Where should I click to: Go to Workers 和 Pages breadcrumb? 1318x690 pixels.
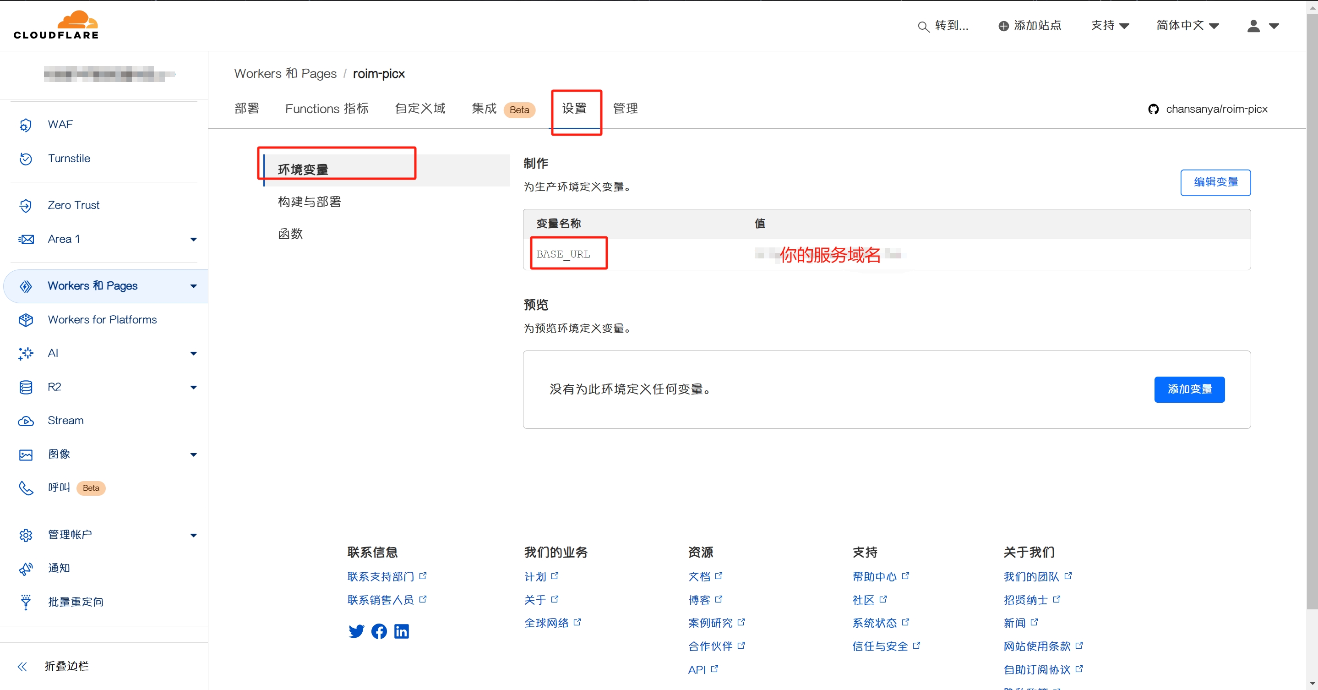pyautogui.click(x=285, y=74)
